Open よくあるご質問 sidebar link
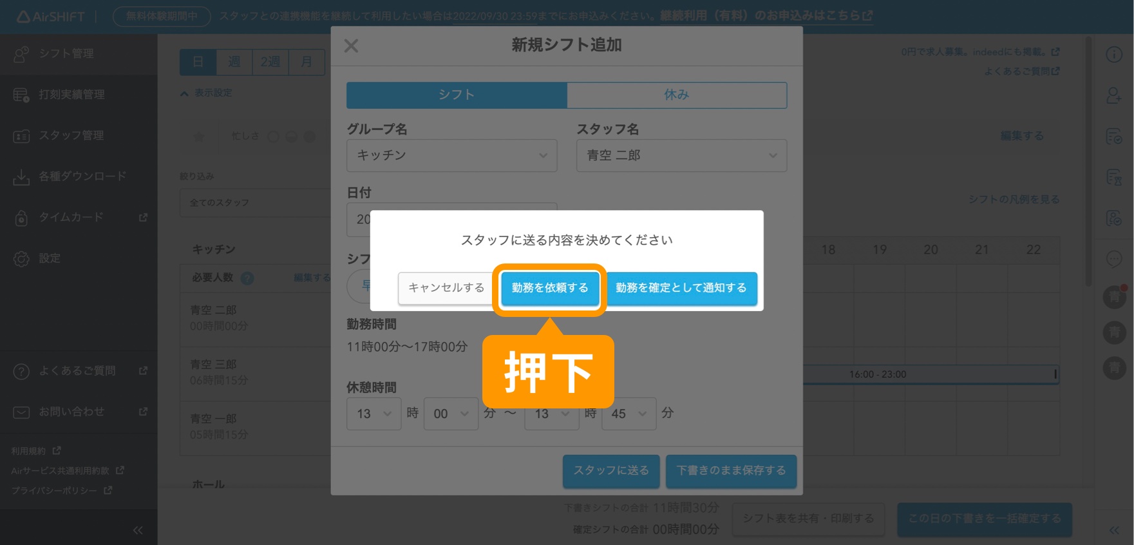The width and height of the screenshot is (1134, 545). [x=79, y=371]
